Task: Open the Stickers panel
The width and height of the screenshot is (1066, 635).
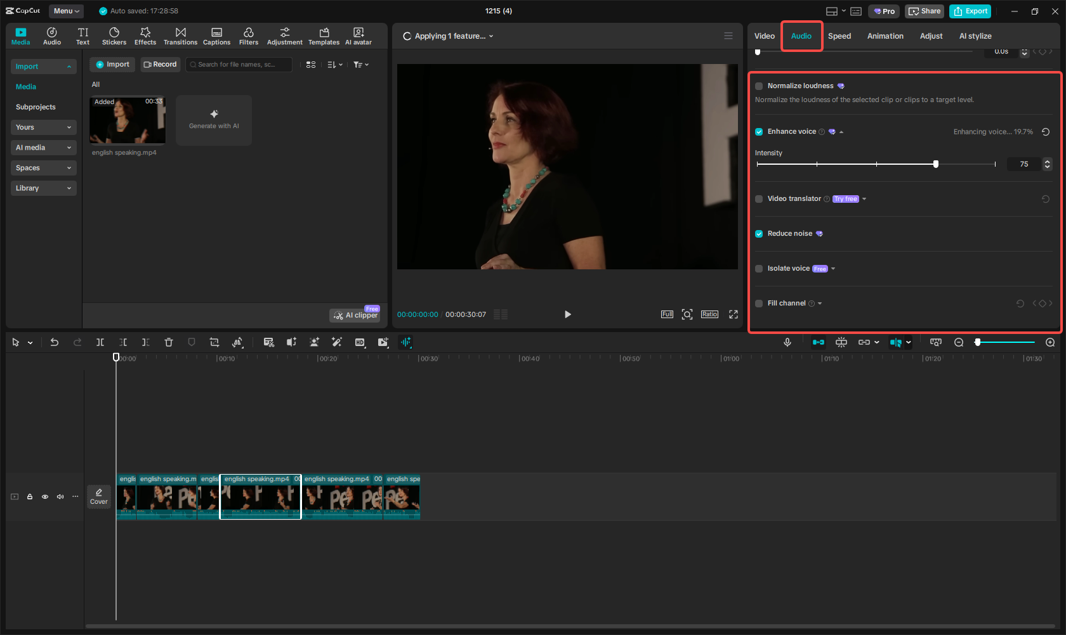Action: (x=114, y=35)
